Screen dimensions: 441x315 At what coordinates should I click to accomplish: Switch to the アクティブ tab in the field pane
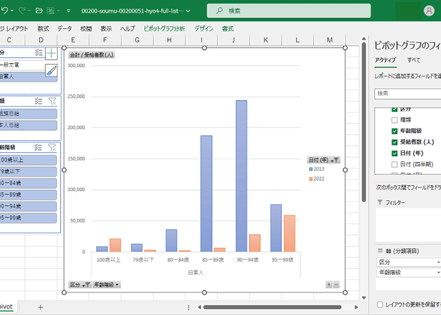385,60
